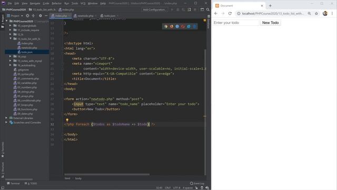This screenshot has width=337, height=190.
Task: Bookmark page with star icon
Action: 316,13
